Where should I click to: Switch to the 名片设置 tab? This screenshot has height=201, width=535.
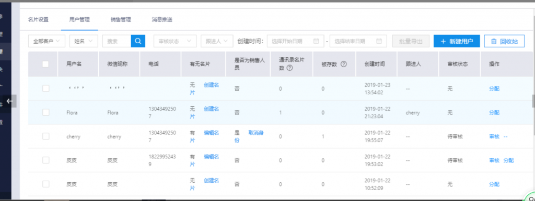click(38, 20)
